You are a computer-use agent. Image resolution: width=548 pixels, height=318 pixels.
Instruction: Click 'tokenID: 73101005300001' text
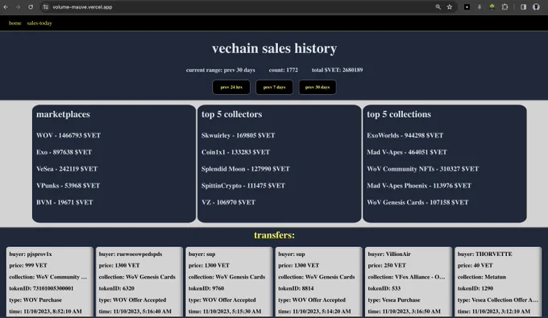42,288
